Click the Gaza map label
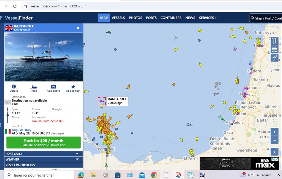Screen dimensions: 282x179 (228, 133)
